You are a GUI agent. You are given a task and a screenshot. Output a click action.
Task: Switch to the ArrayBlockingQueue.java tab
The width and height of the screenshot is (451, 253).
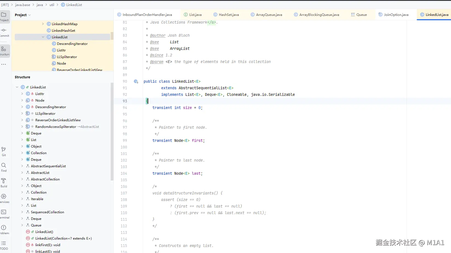(316, 15)
